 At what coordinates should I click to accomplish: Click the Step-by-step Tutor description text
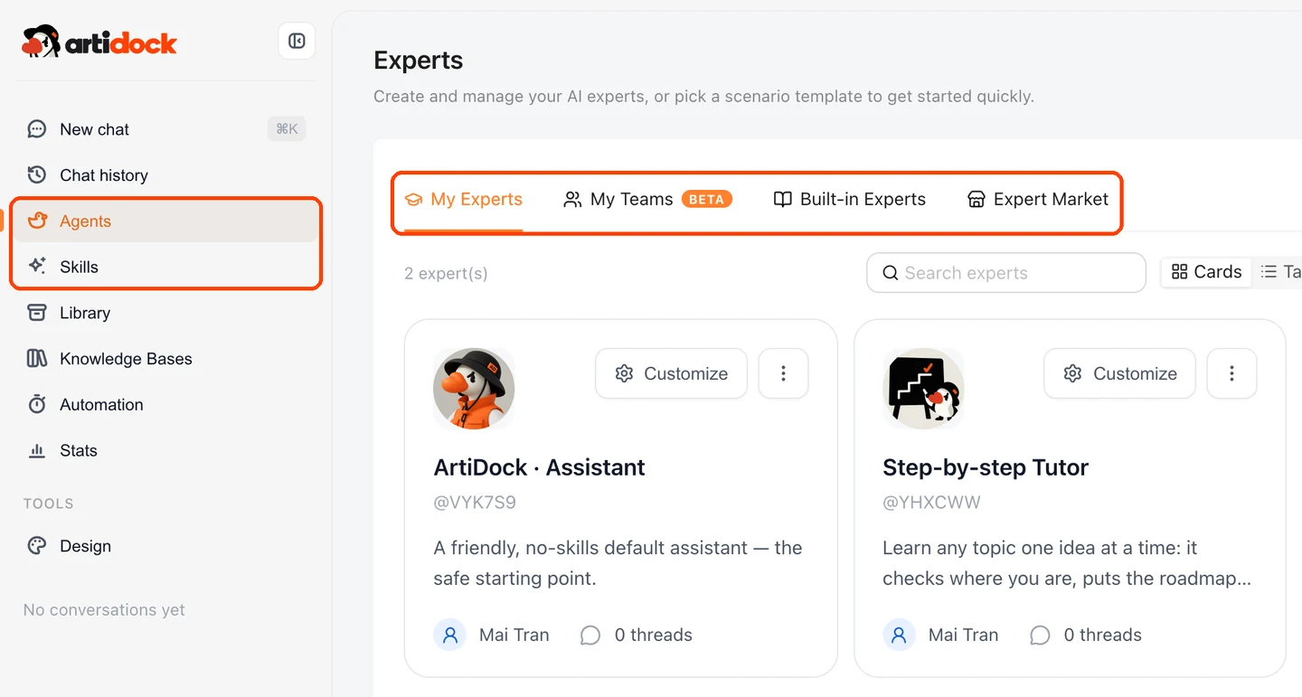pyautogui.click(x=1067, y=563)
